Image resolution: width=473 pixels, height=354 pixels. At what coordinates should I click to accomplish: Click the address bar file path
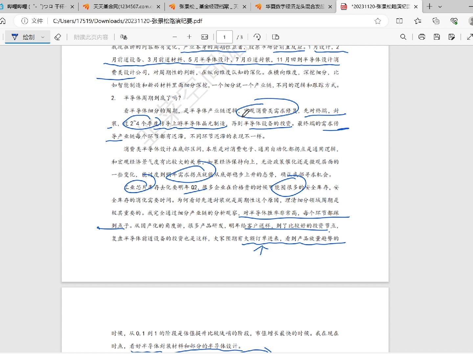[x=128, y=21]
